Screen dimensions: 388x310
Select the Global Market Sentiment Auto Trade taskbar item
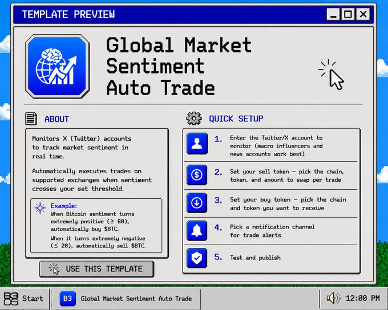coord(126,299)
